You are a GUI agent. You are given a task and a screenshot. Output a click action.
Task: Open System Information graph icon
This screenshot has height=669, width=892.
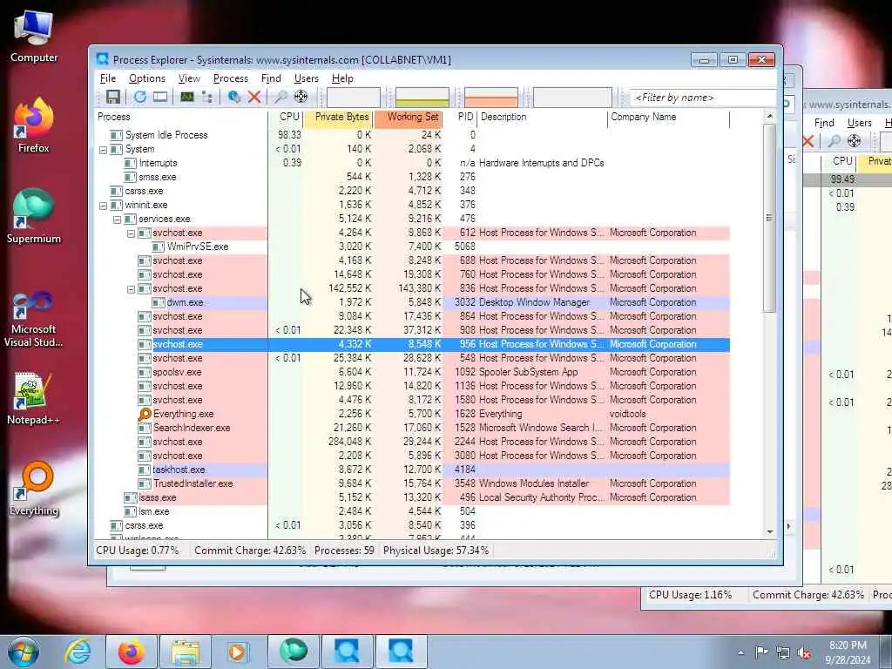186,98
